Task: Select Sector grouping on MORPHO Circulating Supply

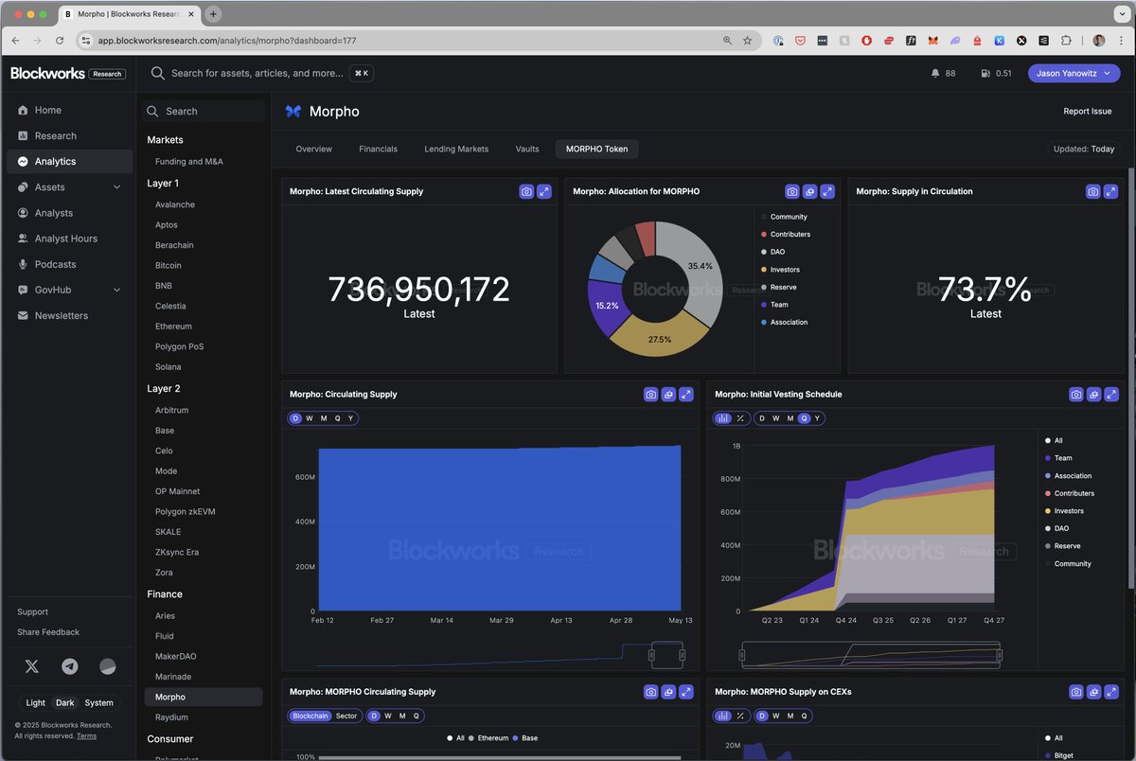Action: (346, 716)
